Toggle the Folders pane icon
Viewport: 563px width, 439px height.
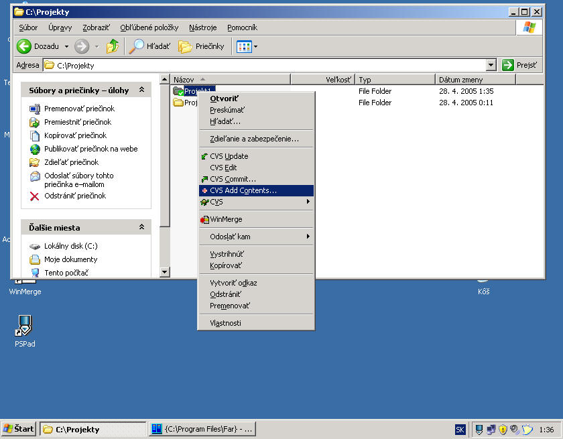point(185,46)
